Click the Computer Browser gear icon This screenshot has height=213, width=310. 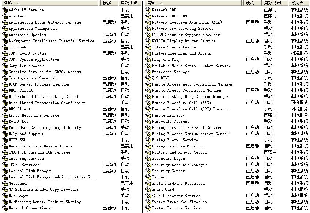coord(5,66)
